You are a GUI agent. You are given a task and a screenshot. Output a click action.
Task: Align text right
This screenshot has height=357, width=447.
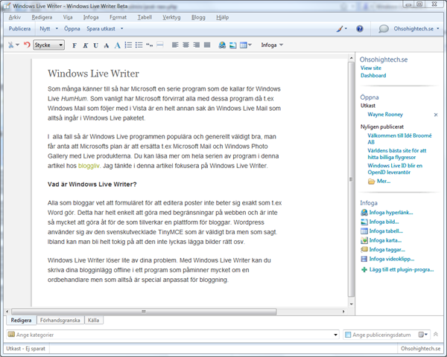coord(197,45)
